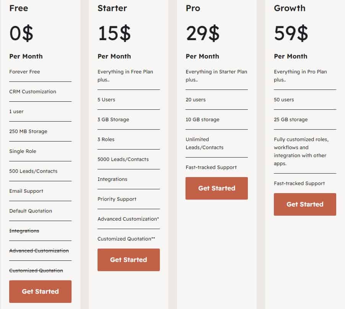Click Get Started under the Free plan
This screenshot has height=309, width=345.
point(40,291)
